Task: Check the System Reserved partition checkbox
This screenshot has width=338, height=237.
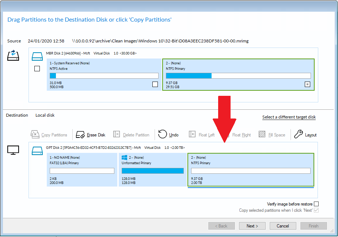Action: point(155,84)
